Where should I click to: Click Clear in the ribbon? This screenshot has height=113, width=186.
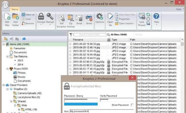26,19
